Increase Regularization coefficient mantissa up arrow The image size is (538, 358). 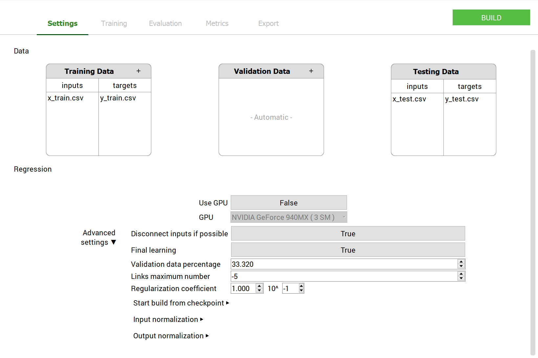tap(259, 286)
